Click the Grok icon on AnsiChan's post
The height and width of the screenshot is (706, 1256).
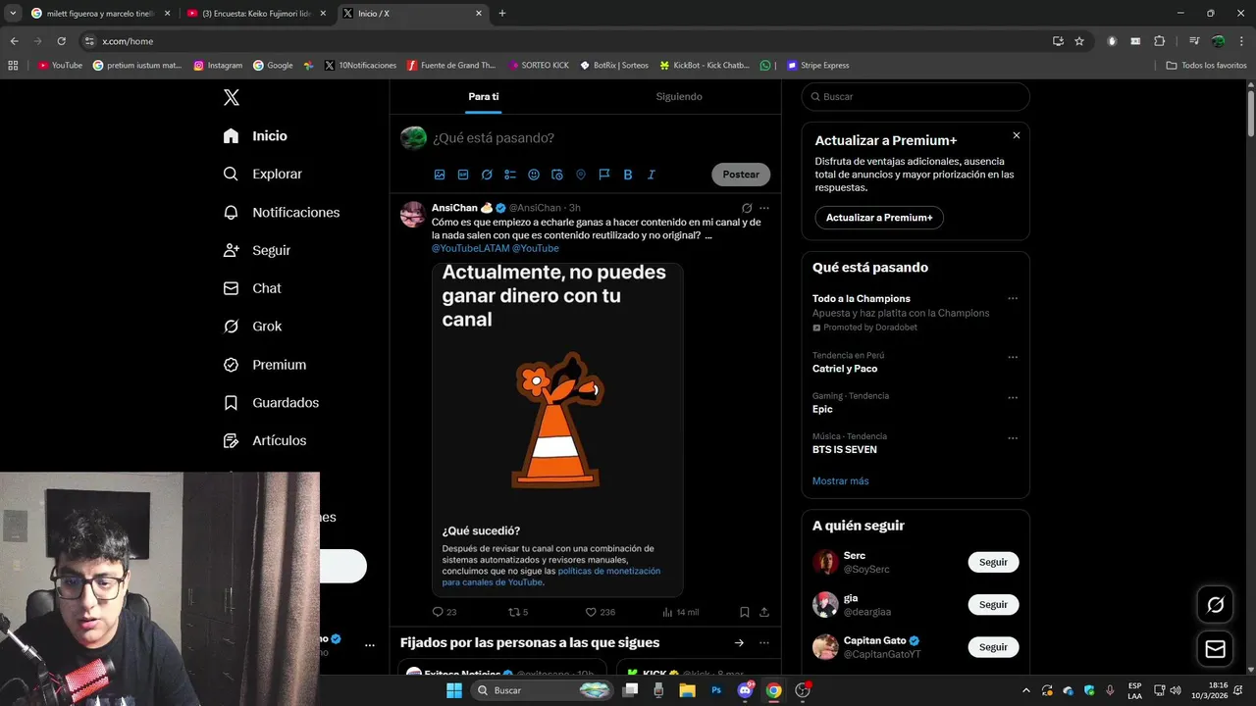[747, 208]
